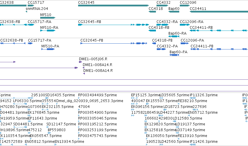This screenshot has height=146, width=248.
Task: Click the SD16435.5prime EST label
Action: pos(60,95)
